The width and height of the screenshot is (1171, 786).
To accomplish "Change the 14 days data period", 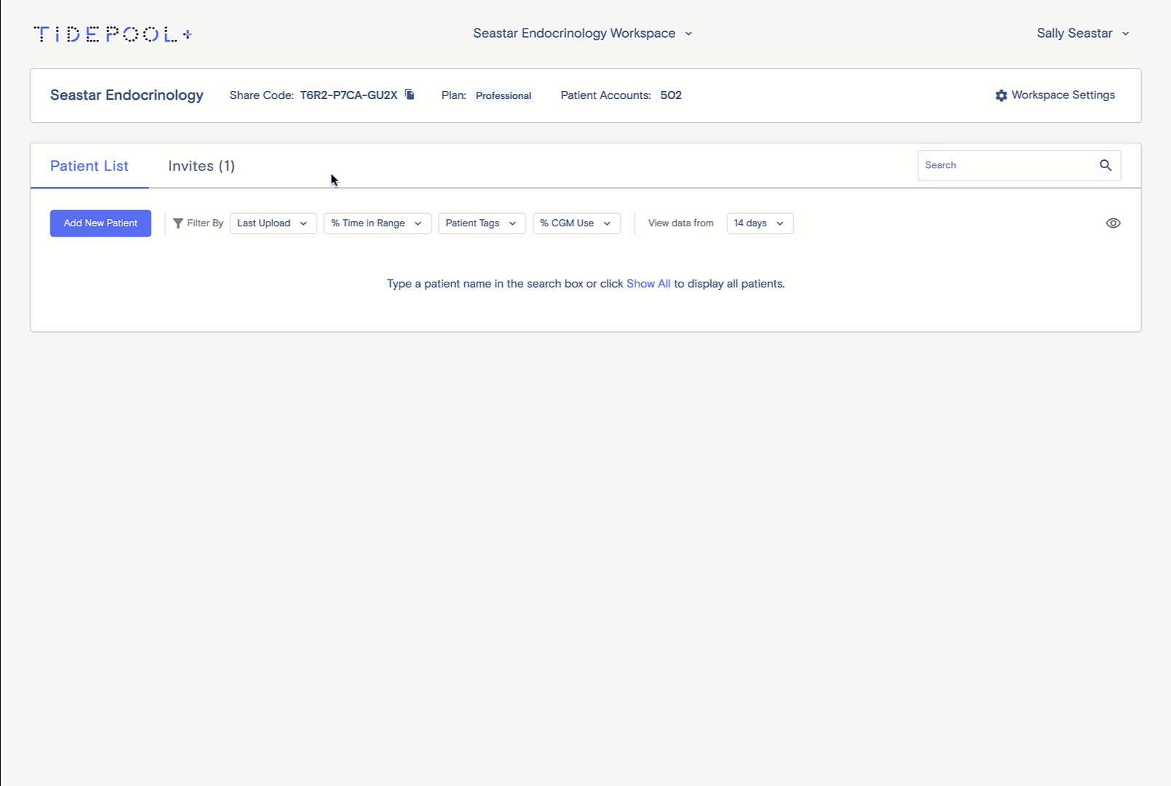I will point(760,223).
